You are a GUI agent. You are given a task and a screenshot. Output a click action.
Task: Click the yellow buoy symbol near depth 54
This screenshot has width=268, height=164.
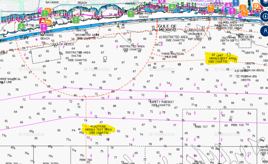point(118,26)
